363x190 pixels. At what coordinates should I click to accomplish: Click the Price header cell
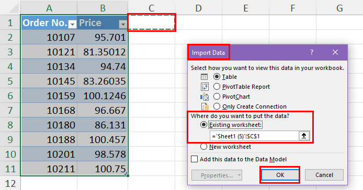103,22
